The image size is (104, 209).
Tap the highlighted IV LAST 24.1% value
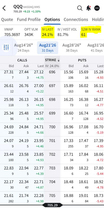pos(48,35)
